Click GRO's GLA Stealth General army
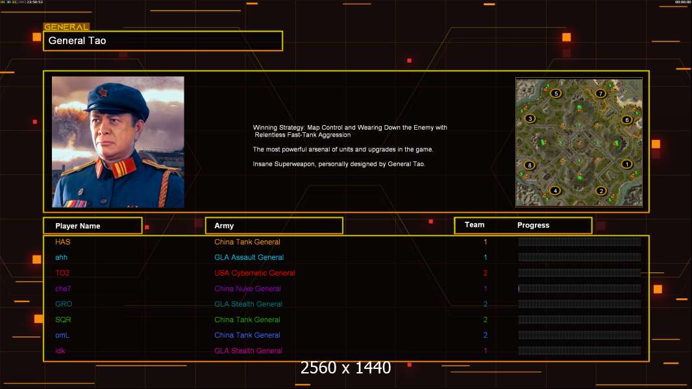This screenshot has width=692, height=389. (x=248, y=304)
